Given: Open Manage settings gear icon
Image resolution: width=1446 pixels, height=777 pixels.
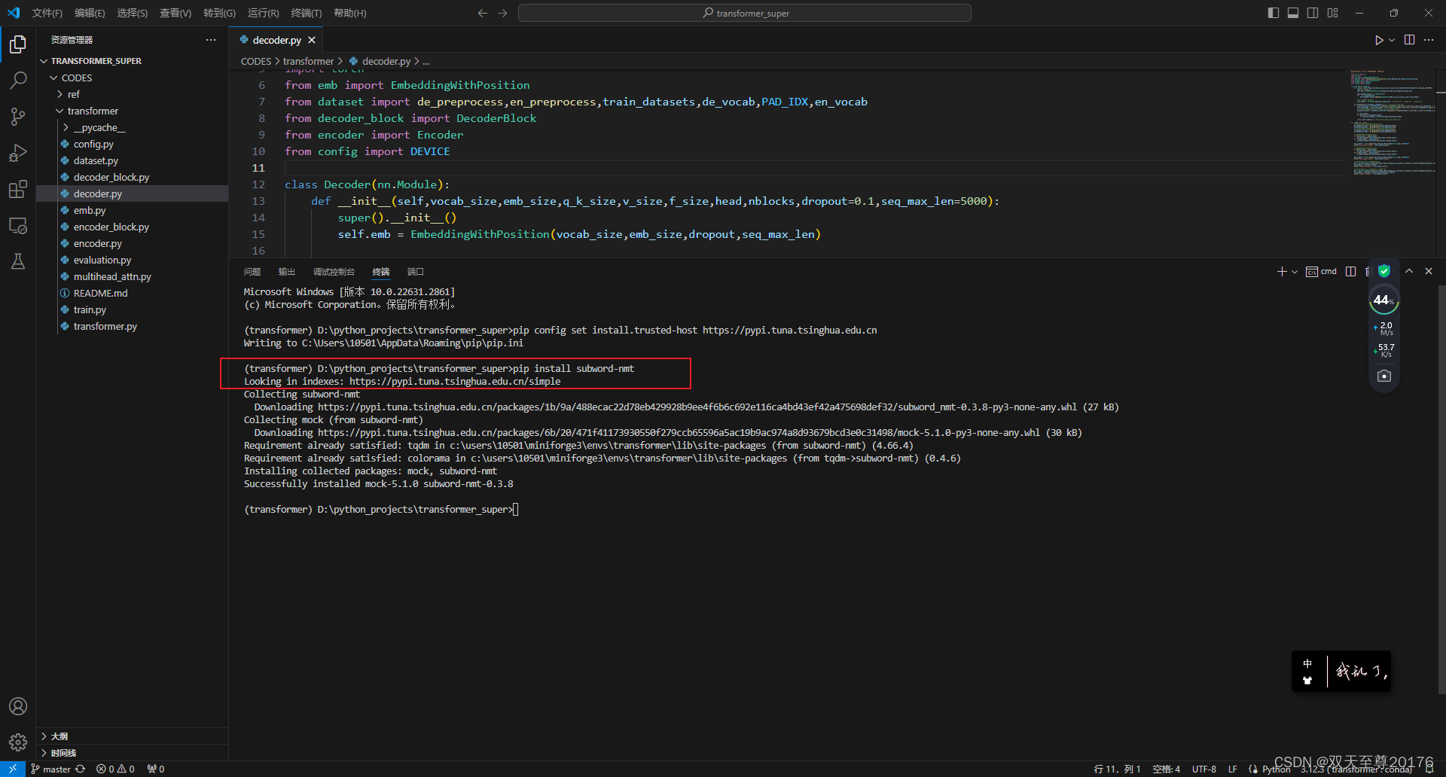Looking at the screenshot, I should pos(18,742).
